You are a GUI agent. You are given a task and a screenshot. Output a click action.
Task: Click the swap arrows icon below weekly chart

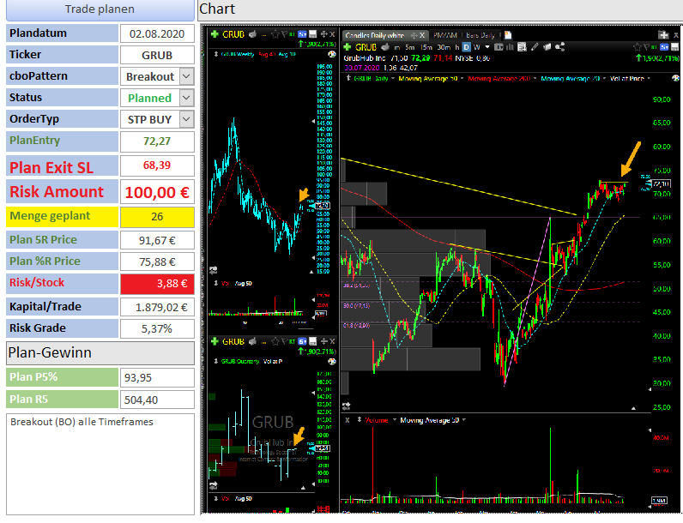pos(213,270)
